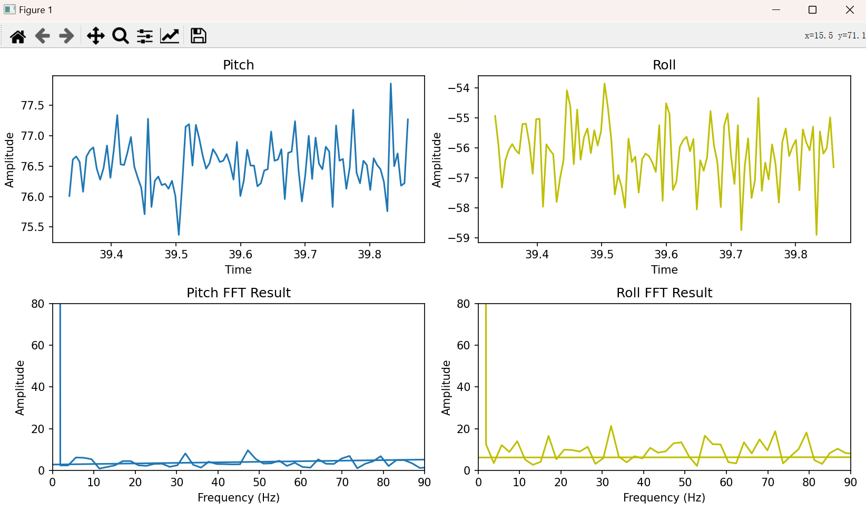This screenshot has width=866, height=512.
Task: Activate the Pan axes tool
Action: tap(95, 36)
